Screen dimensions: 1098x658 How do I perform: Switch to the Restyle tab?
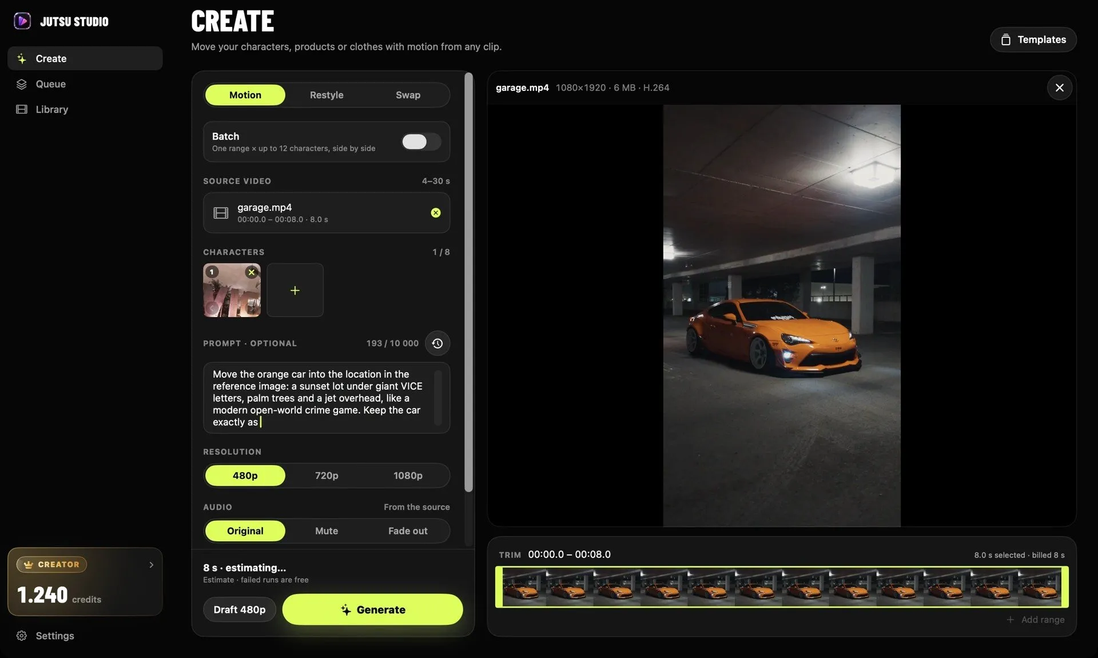tap(327, 95)
